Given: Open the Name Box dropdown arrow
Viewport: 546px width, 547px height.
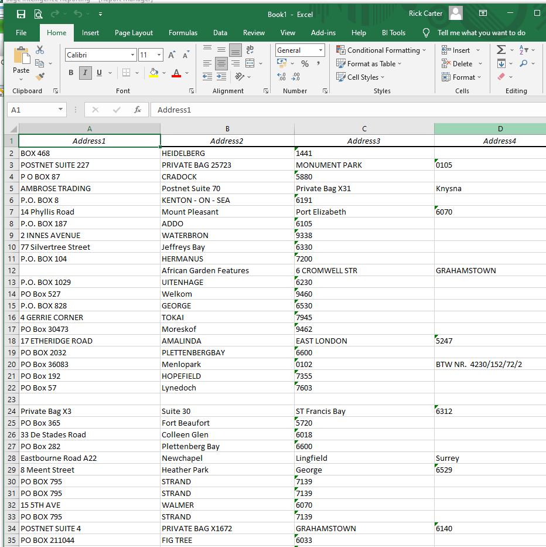Looking at the screenshot, I should click(x=61, y=110).
